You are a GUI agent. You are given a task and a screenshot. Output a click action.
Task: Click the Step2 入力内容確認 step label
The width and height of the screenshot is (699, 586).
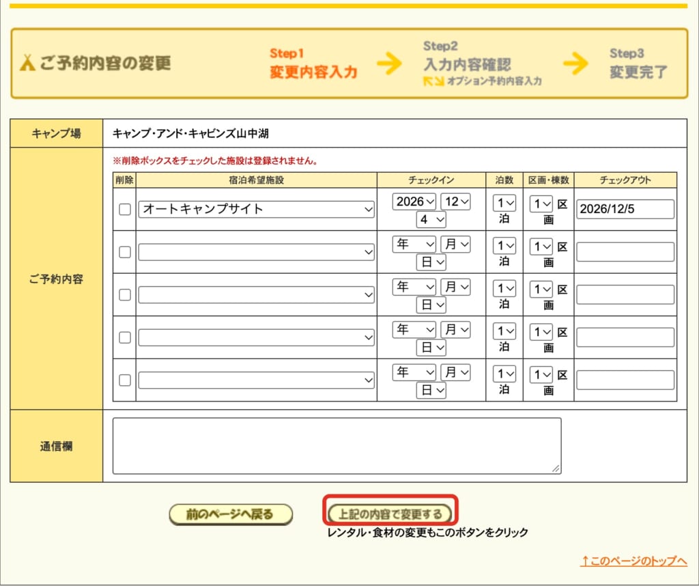(467, 57)
